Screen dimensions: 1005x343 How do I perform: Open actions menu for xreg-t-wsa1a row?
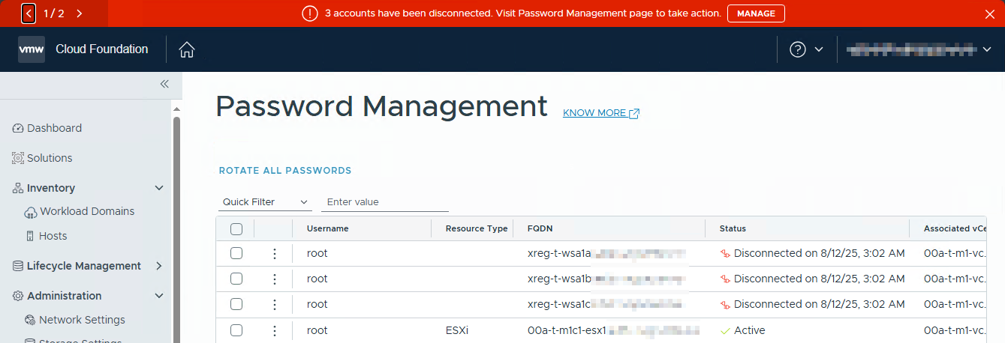[275, 254]
